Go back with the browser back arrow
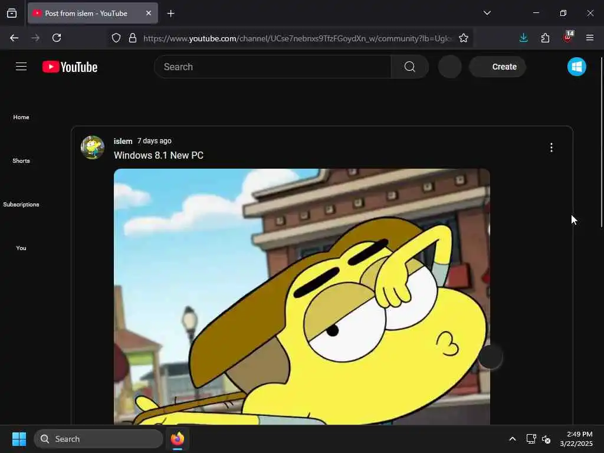The image size is (604, 453). click(14, 38)
